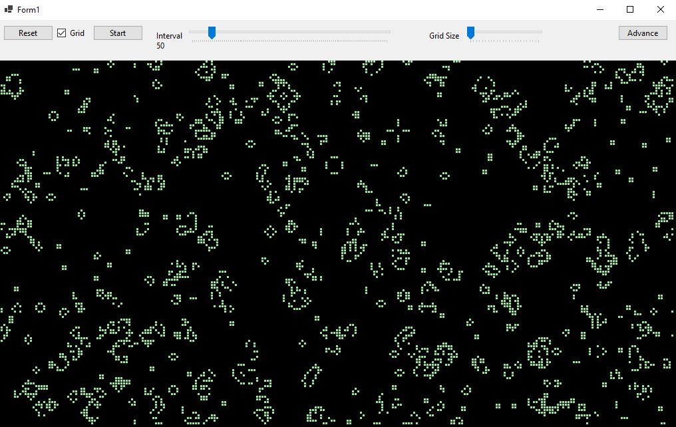Screen dimensions: 676x427
Task: Toggle the Grid checkbox
Action: (62, 33)
